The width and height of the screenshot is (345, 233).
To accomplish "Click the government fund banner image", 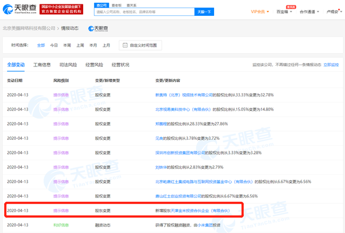I will pyautogui.click(x=62, y=9).
